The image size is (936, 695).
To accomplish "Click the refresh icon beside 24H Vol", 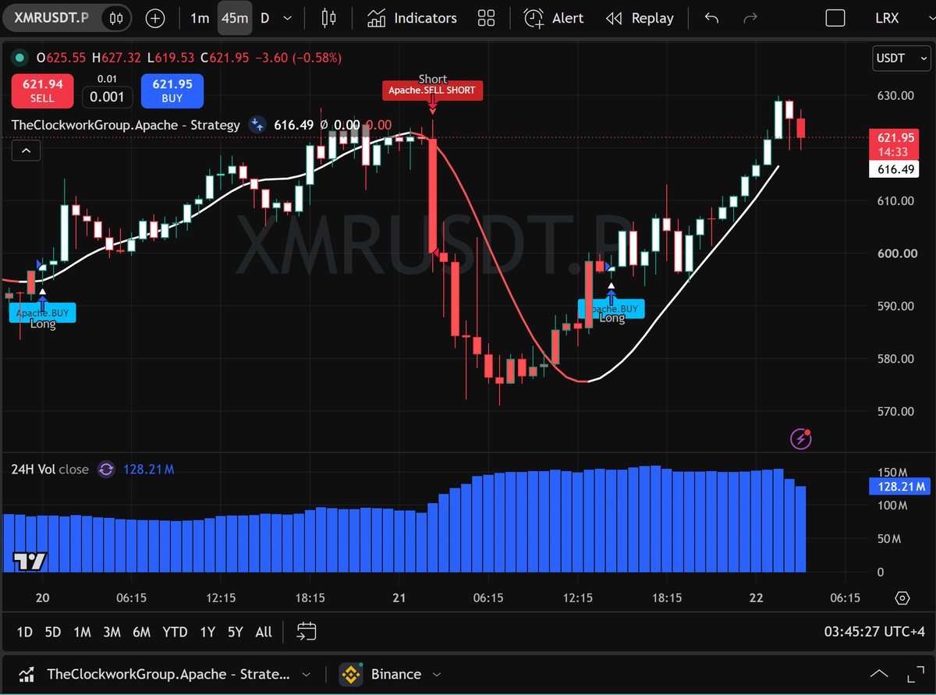I will point(107,469).
